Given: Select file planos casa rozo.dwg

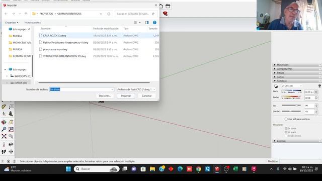Looking at the screenshot, I should coord(55,49).
